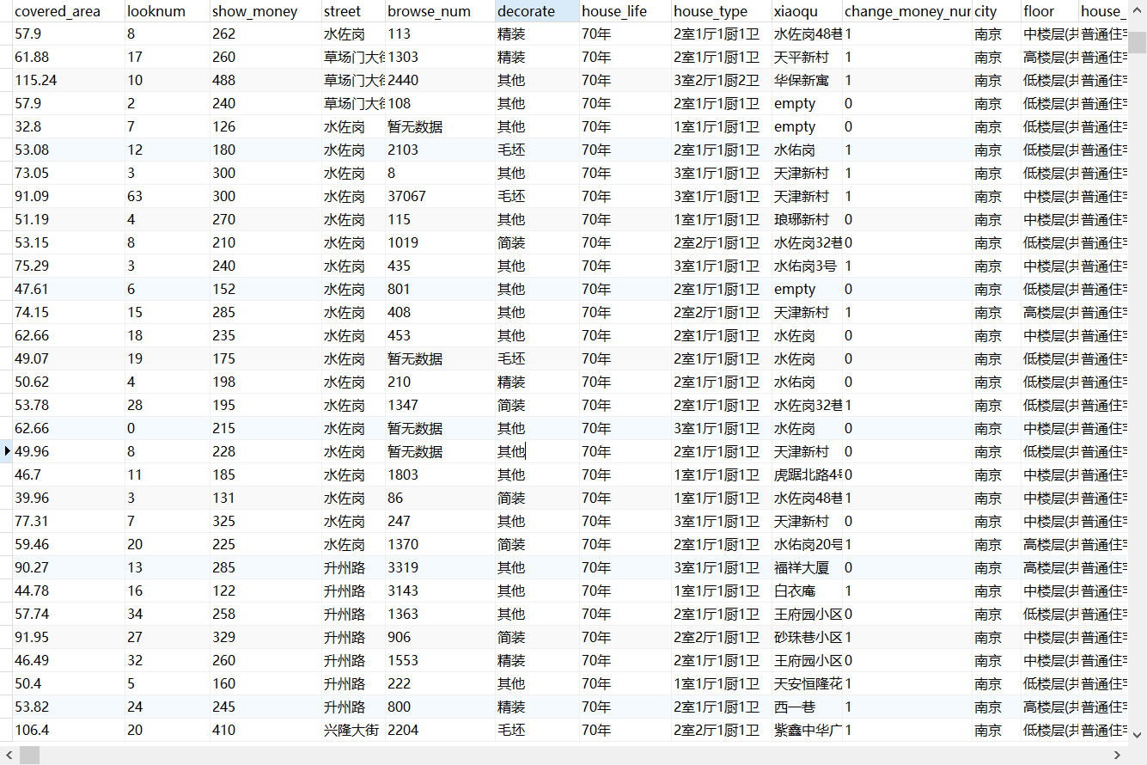Click the covered_area cell 91.09
This screenshot has width=1147, height=765.
coord(69,196)
